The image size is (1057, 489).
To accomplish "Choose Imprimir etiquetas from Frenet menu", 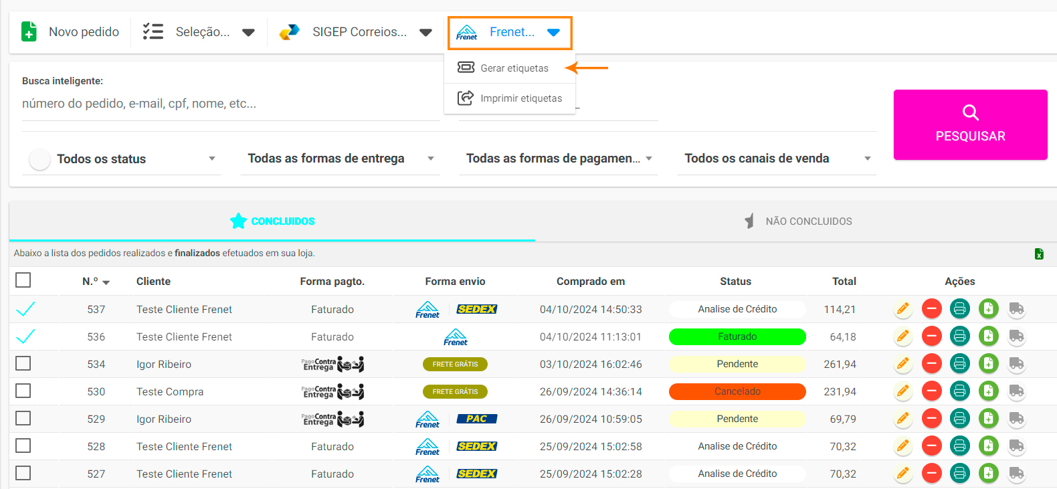I will pos(510,98).
